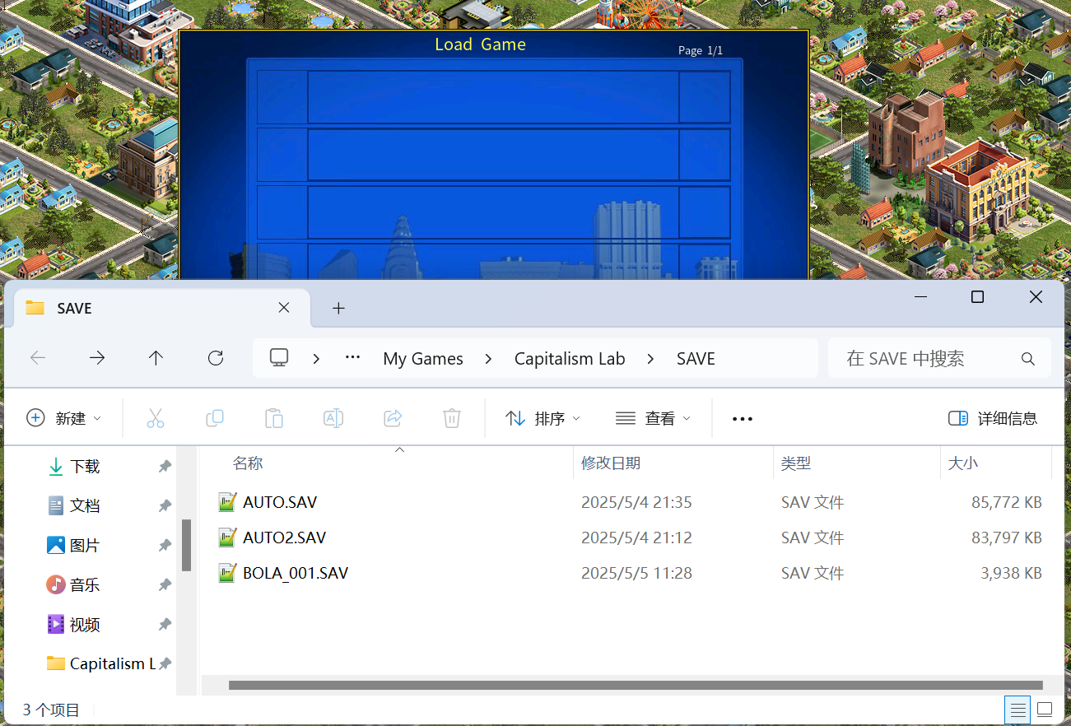Click the date 2025/5/5 11:28

pyautogui.click(x=636, y=573)
